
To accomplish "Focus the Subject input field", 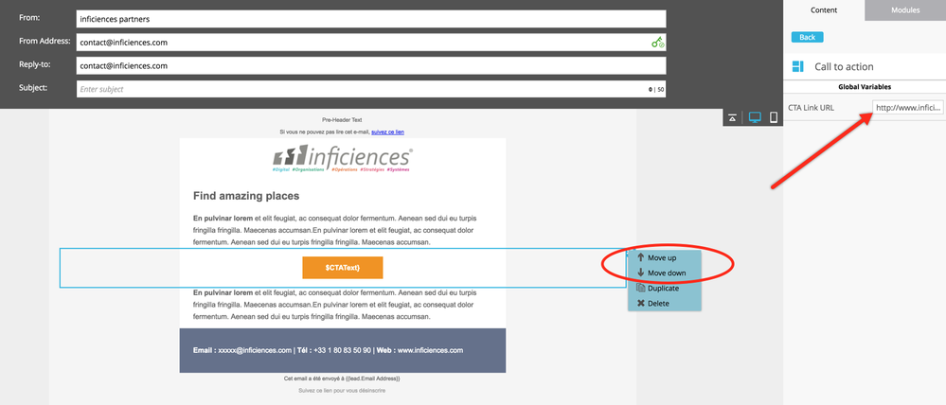I will coord(371,89).
